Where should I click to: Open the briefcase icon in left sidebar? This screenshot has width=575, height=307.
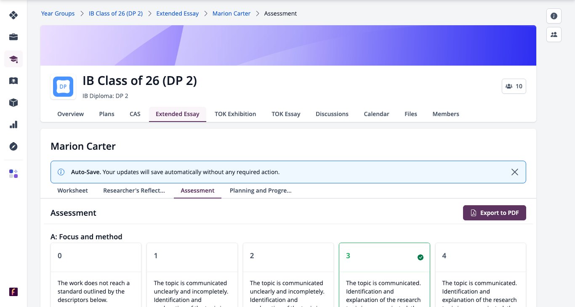click(x=13, y=37)
